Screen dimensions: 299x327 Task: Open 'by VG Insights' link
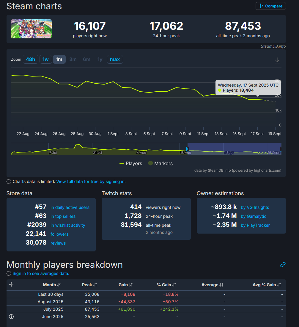[255, 207]
